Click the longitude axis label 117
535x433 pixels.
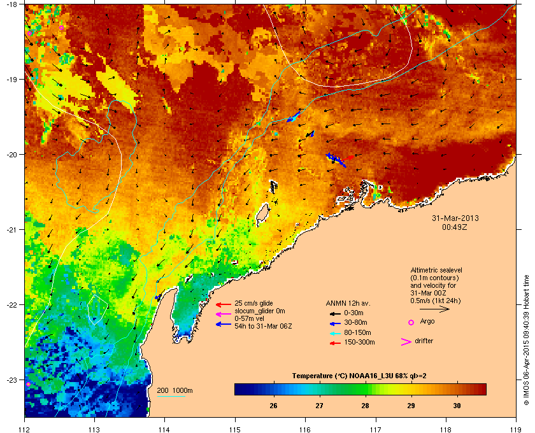pos(375,430)
